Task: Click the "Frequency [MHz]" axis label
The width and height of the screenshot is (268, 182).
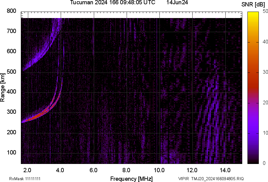Action: [132, 179]
